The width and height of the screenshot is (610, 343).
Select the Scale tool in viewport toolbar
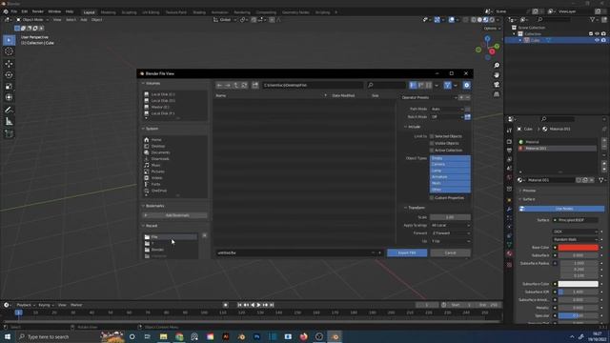pyautogui.click(x=9, y=86)
